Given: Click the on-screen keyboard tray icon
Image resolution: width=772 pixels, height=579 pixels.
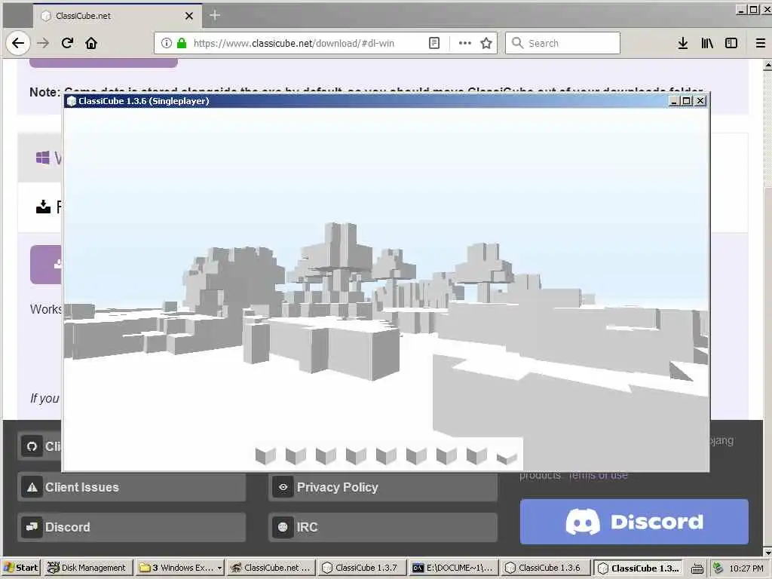Looking at the screenshot, I should click(697, 568).
